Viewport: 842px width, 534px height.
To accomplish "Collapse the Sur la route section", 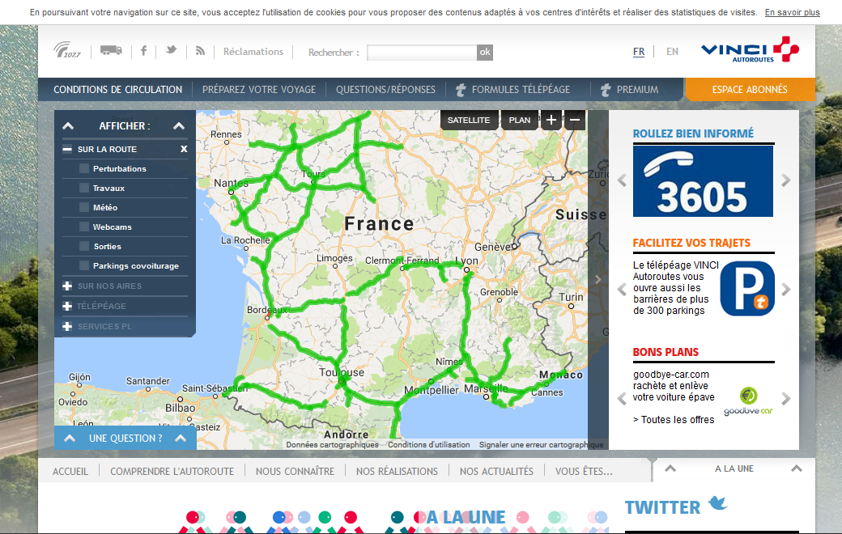I will coord(67,149).
